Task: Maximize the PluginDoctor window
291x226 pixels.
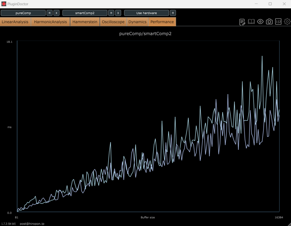Action: [x=270, y=4]
